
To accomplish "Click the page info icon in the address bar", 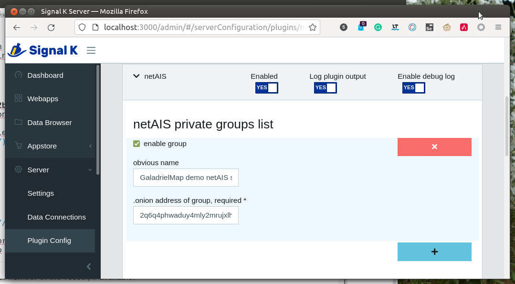I will coord(95,27).
